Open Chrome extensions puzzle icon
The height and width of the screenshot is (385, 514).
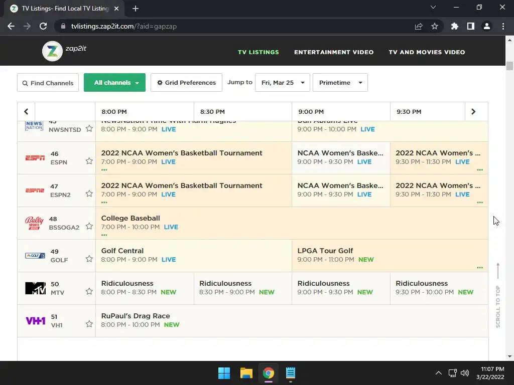455,26
